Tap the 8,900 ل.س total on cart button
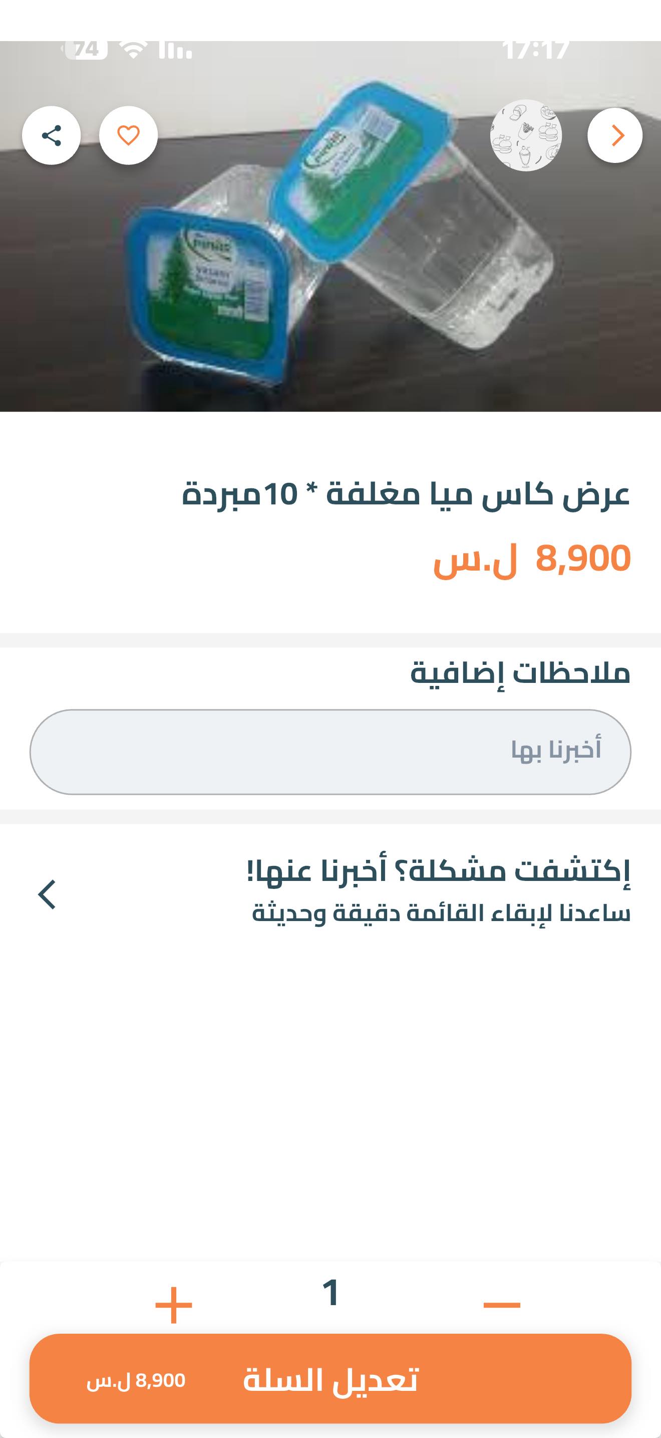The height and width of the screenshot is (1438, 661). pyautogui.click(x=136, y=1380)
